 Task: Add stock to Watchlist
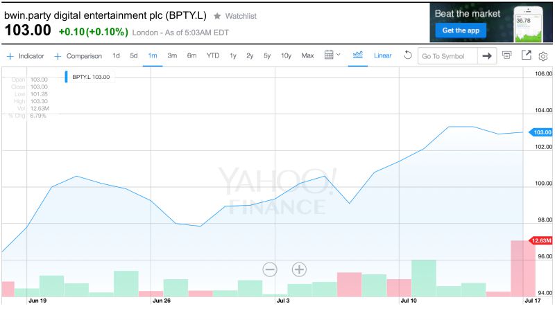[240, 15]
